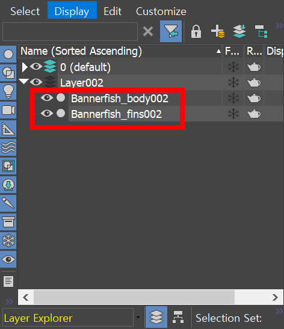Toggle renderable teapot for Bannerfish_fins002

[x=254, y=114]
